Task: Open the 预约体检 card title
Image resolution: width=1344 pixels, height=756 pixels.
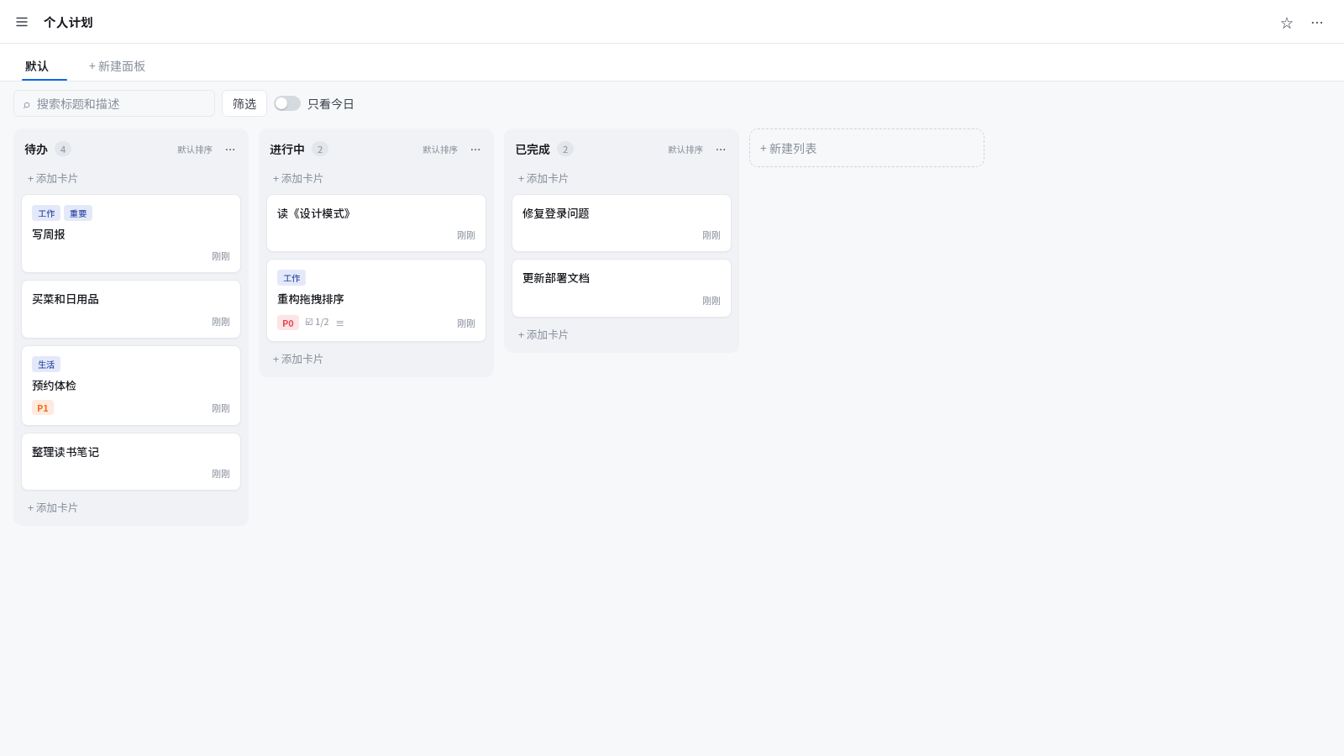Action: [x=54, y=386]
